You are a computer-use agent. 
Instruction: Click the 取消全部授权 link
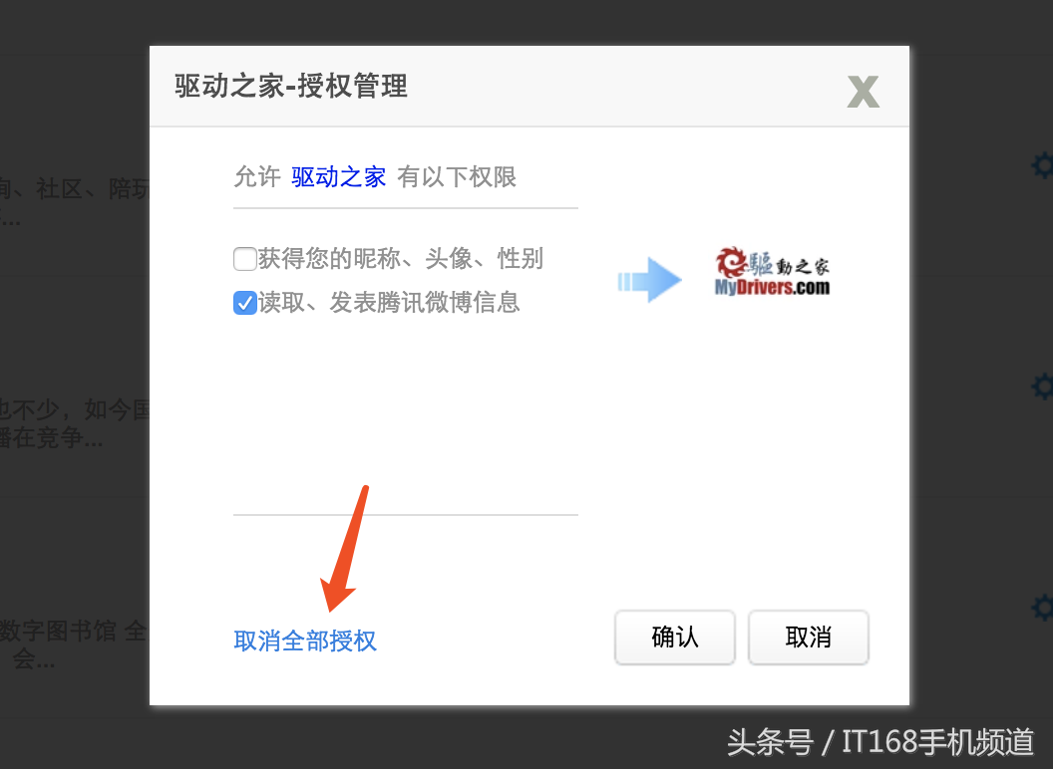point(305,641)
